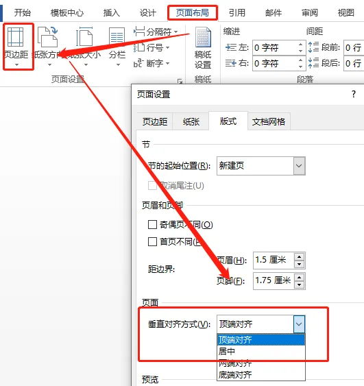
Task: Open the 纸张 tab in dialog
Action: point(191,121)
